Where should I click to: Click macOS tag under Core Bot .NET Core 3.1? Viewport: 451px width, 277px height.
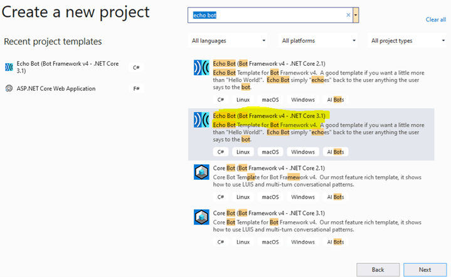(270, 243)
